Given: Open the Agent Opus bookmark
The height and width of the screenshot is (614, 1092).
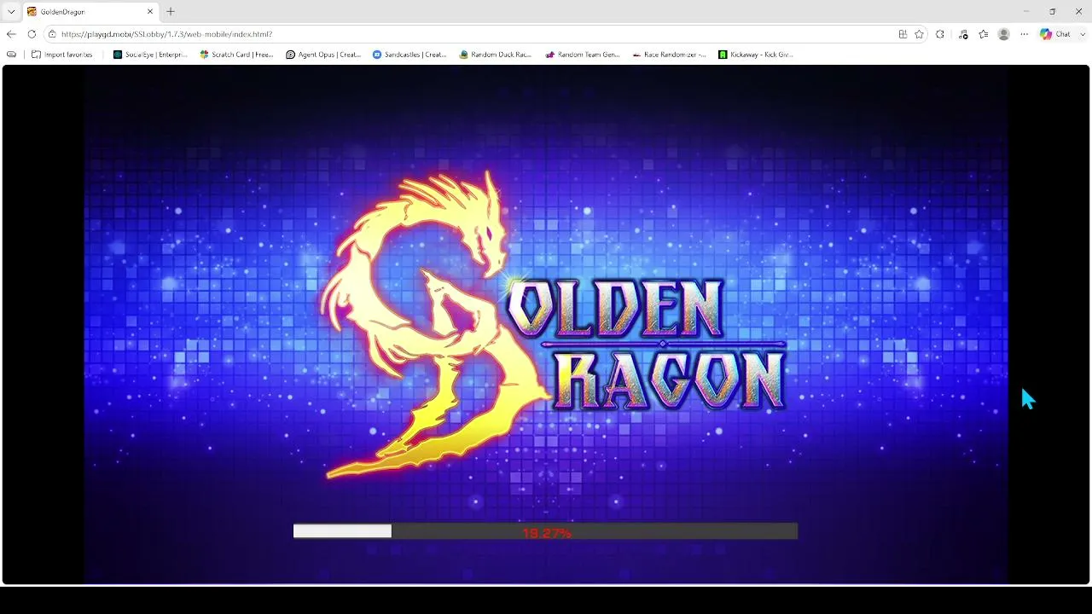Looking at the screenshot, I should (x=323, y=55).
